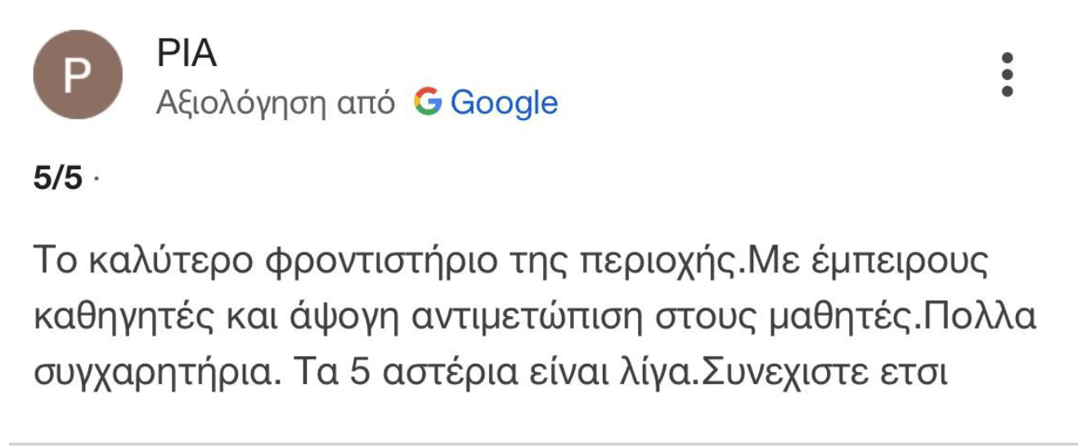1087x448 pixels.
Task: Click the blue Google wordmark
Action: (504, 103)
